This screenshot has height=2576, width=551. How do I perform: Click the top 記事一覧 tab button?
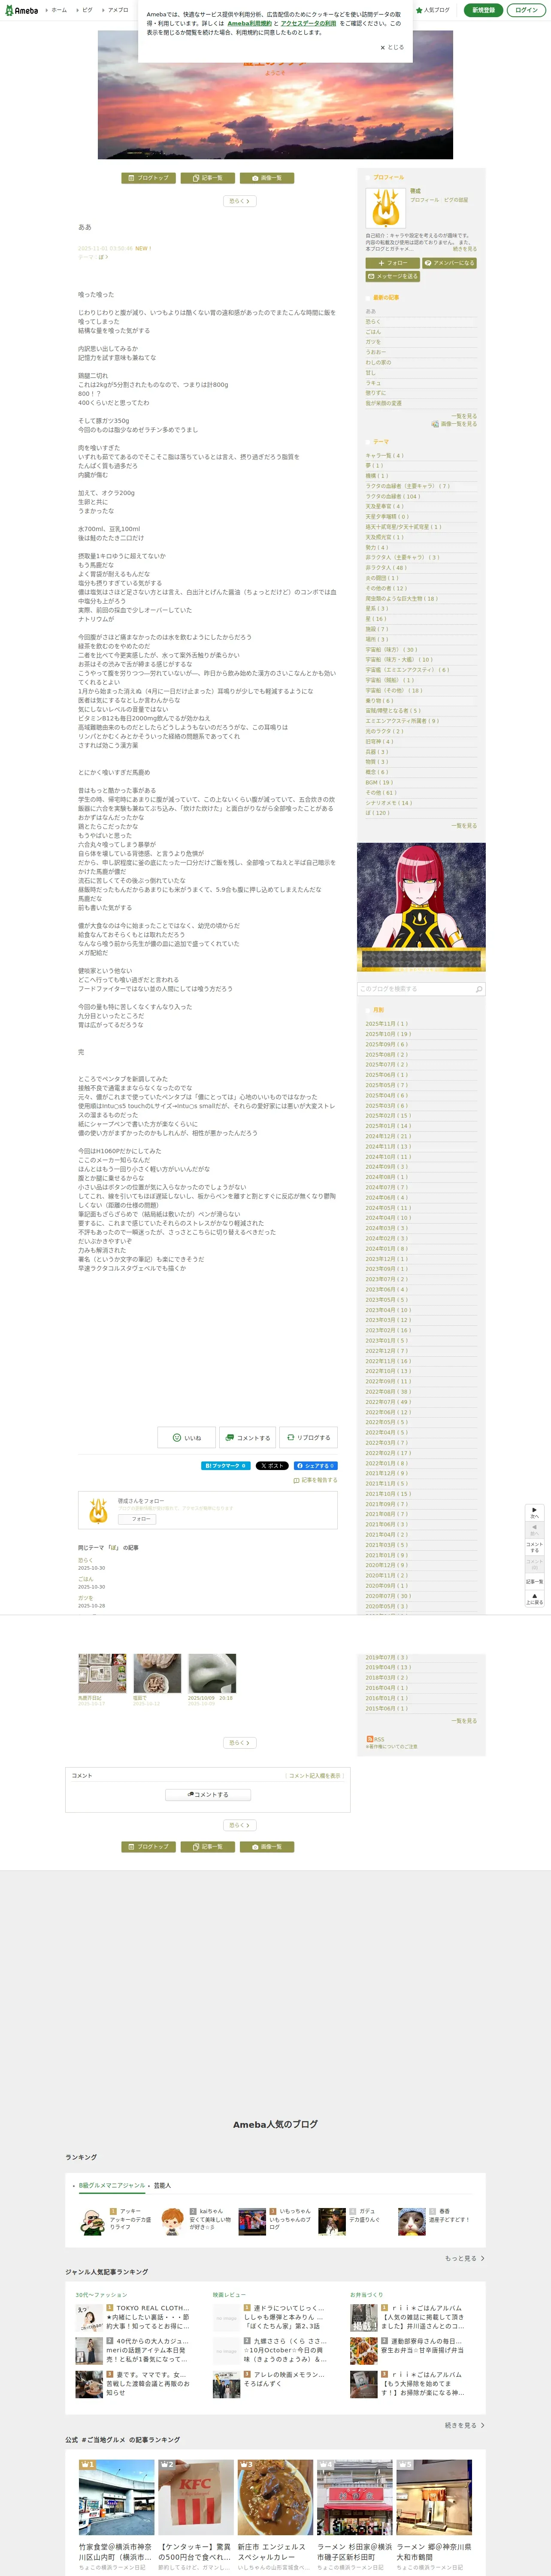click(x=208, y=178)
